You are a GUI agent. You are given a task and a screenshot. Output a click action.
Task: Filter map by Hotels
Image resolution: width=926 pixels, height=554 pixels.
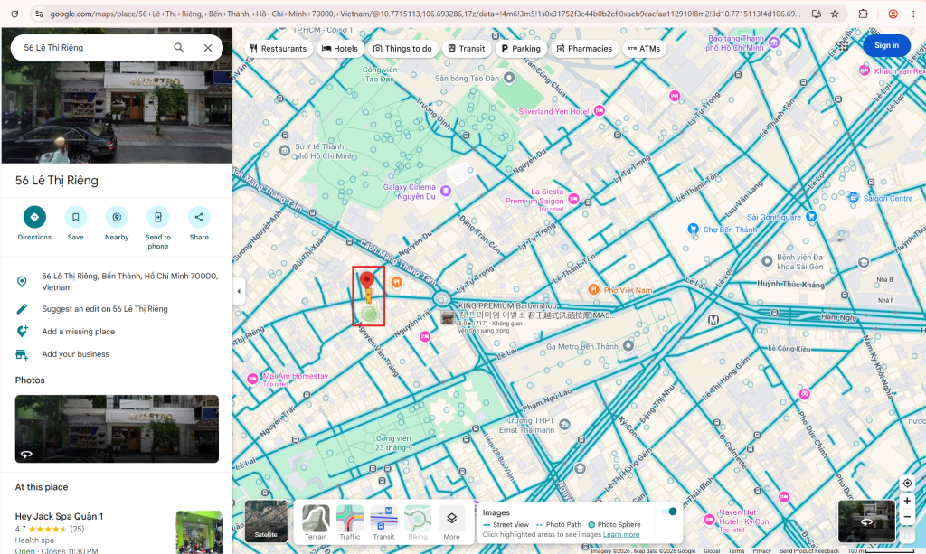coord(340,49)
